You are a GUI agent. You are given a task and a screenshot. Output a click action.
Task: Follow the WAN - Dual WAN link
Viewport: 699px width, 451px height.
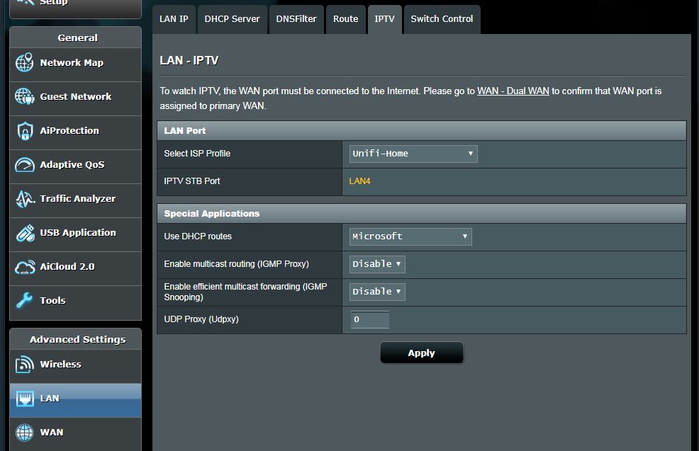tap(513, 91)
